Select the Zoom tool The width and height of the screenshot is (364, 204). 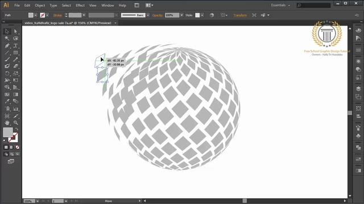point(15,122)
